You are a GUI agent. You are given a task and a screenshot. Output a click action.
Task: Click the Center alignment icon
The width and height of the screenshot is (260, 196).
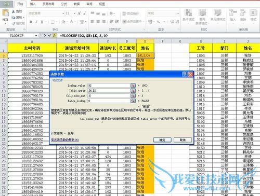pyautogui.click(x=98, y=21)
